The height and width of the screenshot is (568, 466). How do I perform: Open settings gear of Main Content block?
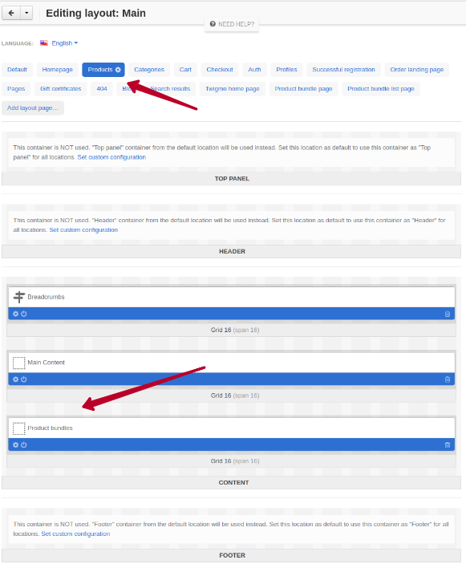point(15,379)
